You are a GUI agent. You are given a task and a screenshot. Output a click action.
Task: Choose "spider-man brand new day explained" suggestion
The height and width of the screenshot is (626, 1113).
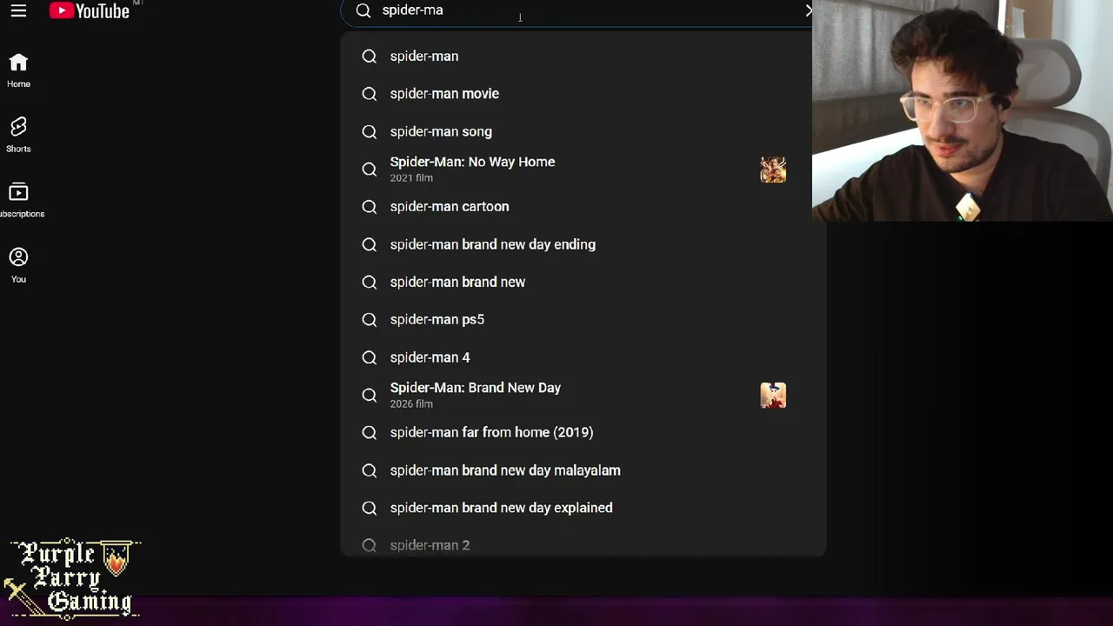[583, 508]
